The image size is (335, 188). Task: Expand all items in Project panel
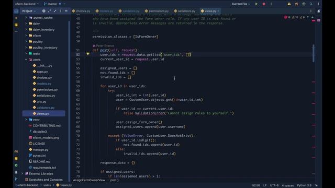49,11
